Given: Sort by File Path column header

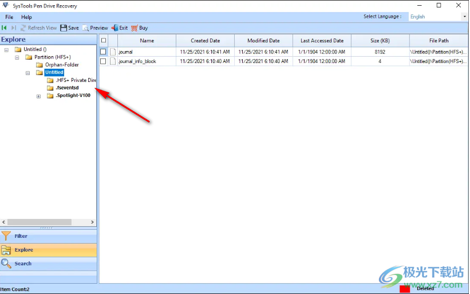Looking at the screenshot, I should (439, 41).
